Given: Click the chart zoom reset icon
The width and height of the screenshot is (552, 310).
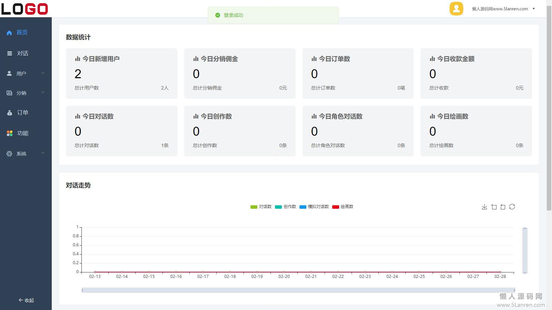Looking at the screenshot, I should 503,207.
